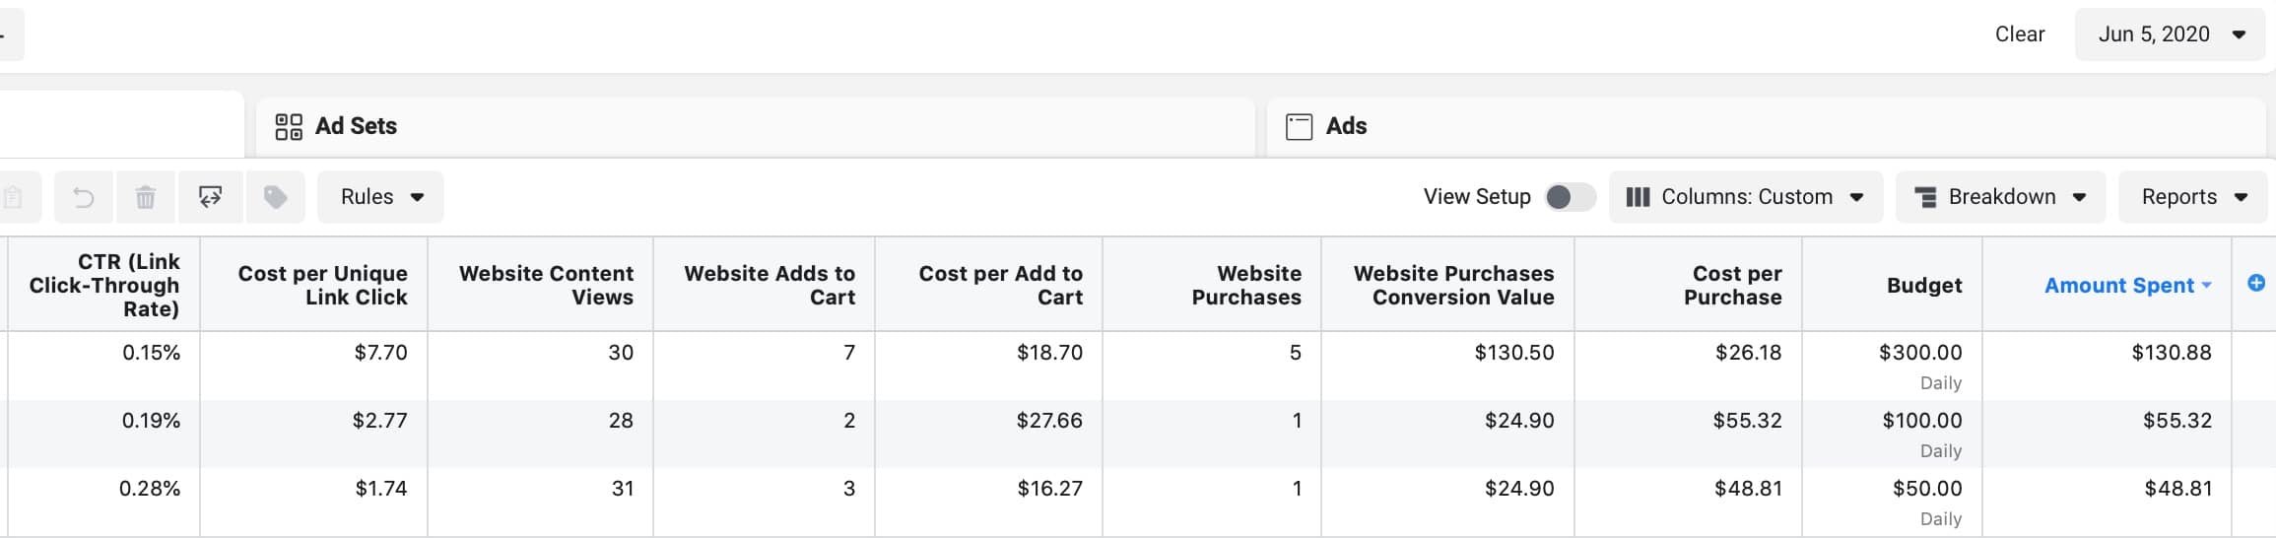This screenshot has height=538, width=2276.
Task: Click the Ads window icon
Action: point(1299,126)
